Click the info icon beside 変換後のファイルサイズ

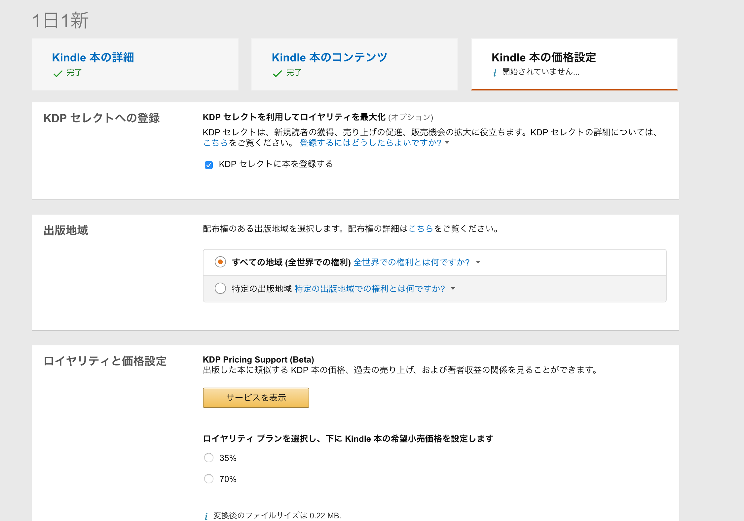[x=206, y=516]
